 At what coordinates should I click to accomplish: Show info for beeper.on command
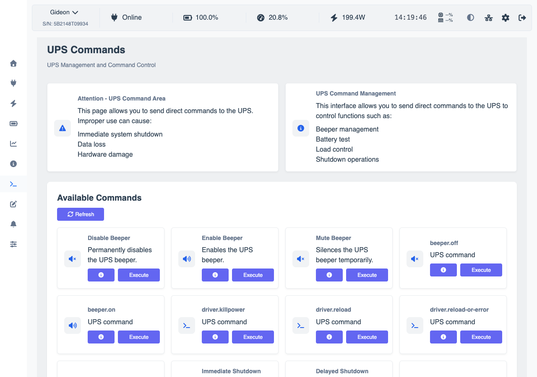tap(101, 337)
